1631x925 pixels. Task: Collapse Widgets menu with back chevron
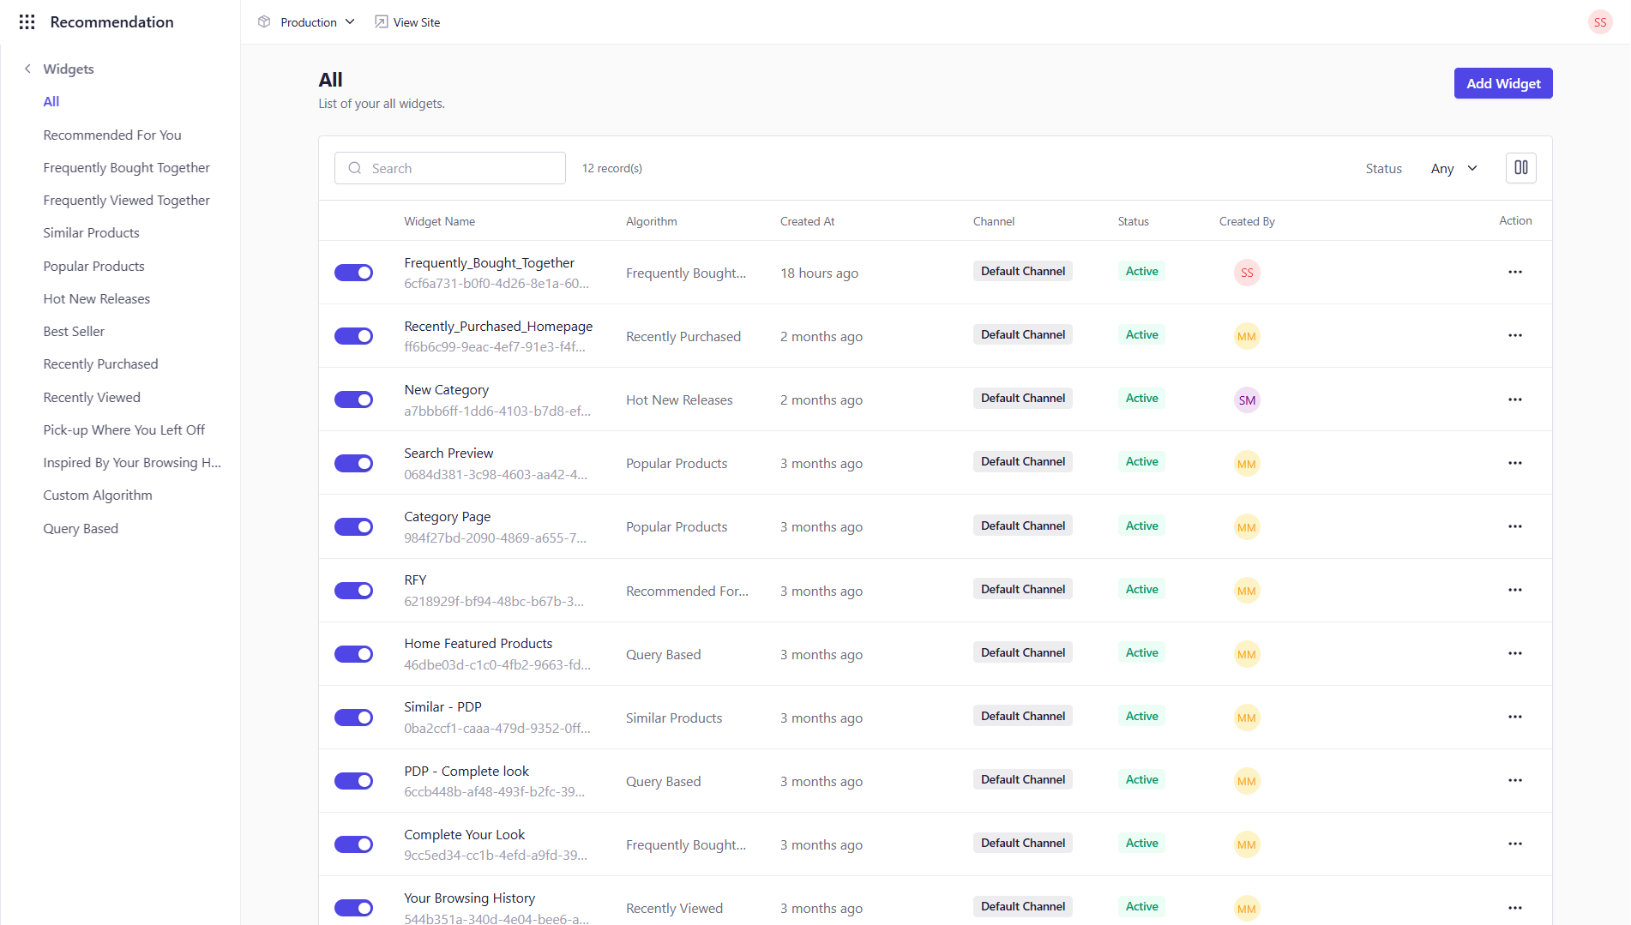(27, 69)
